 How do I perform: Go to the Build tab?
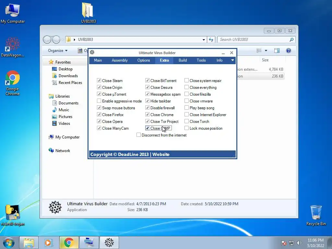pos(183,60)
